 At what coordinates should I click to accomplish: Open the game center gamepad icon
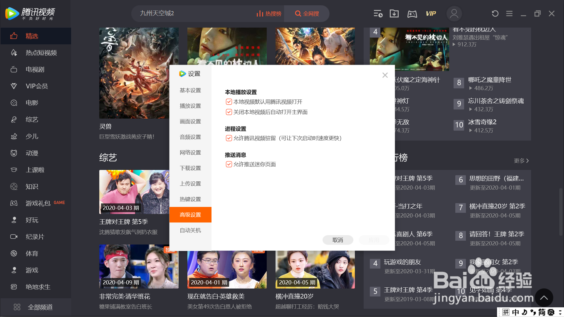(x=412, y=14)
